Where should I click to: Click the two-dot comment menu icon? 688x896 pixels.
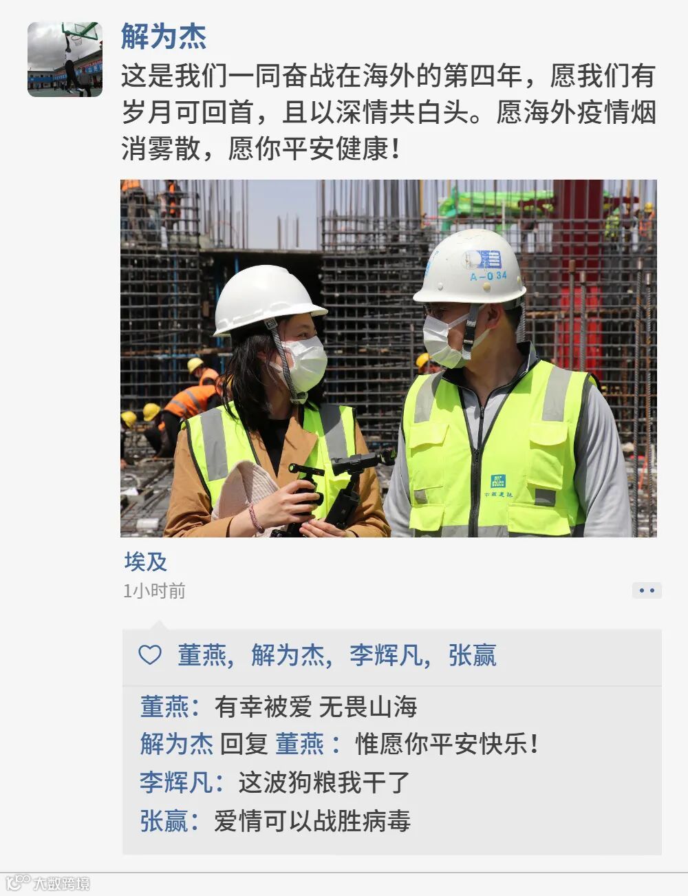point(647,590)
